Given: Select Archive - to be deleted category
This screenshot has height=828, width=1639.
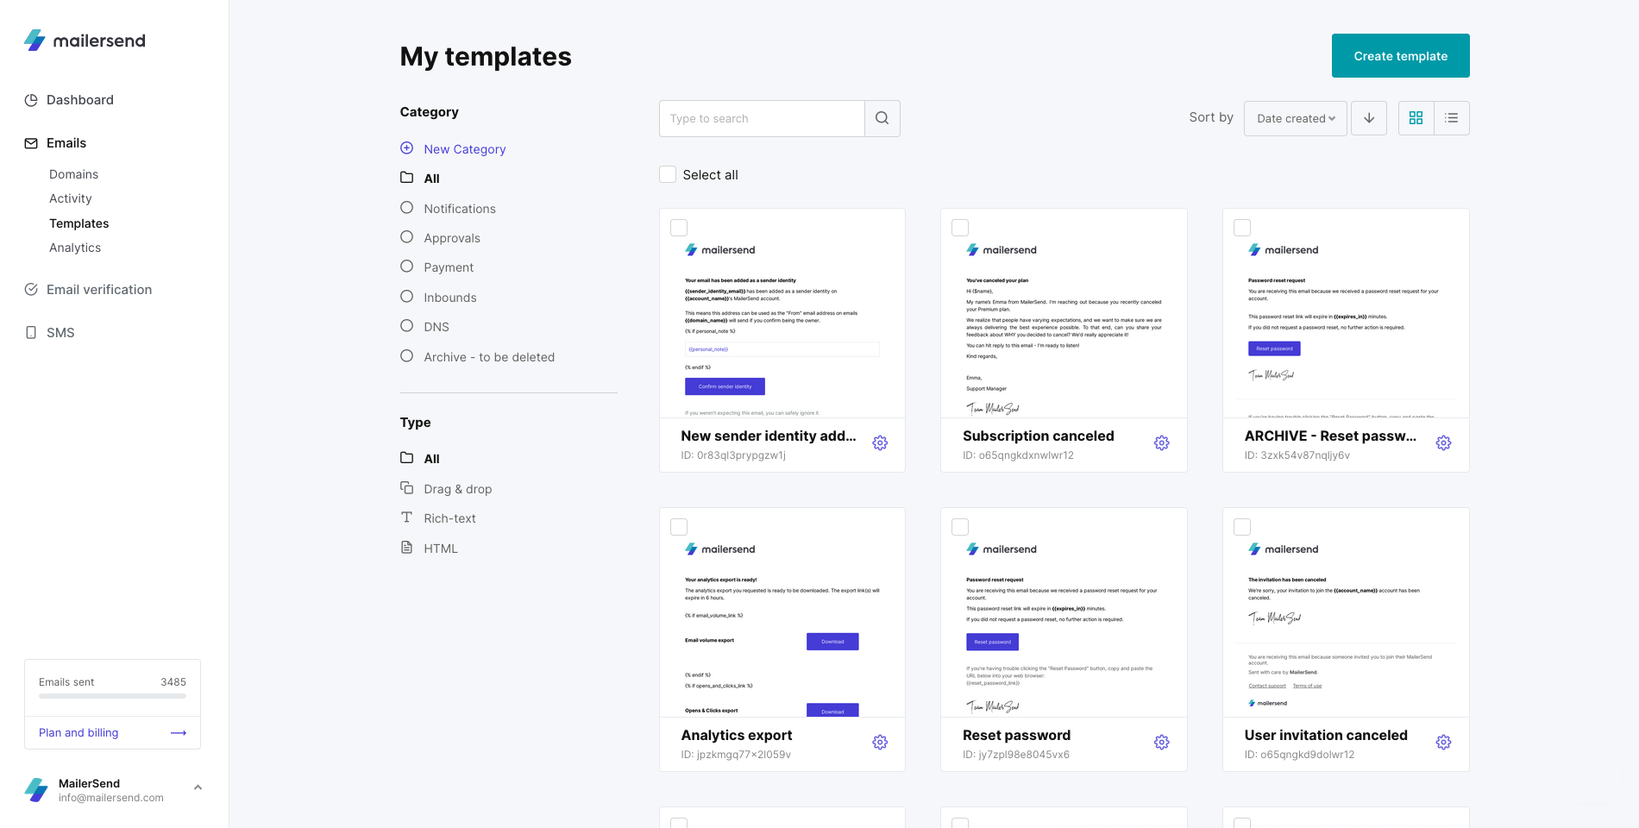Looking at the screenshot, I should click(489, 357).
